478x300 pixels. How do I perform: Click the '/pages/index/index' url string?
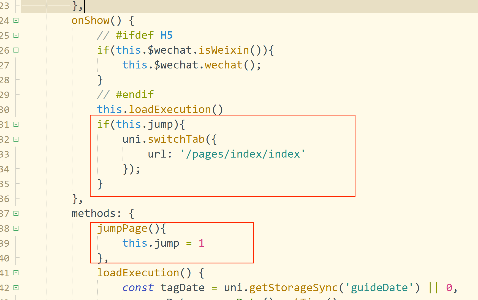click(243, 154)
